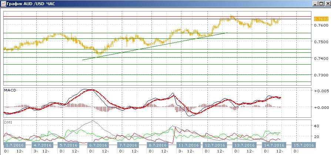This screenshot has width=331, height=155.
Task: Click the DMI scale value 20
Action: pyautogui.click(x=317, y=136)
